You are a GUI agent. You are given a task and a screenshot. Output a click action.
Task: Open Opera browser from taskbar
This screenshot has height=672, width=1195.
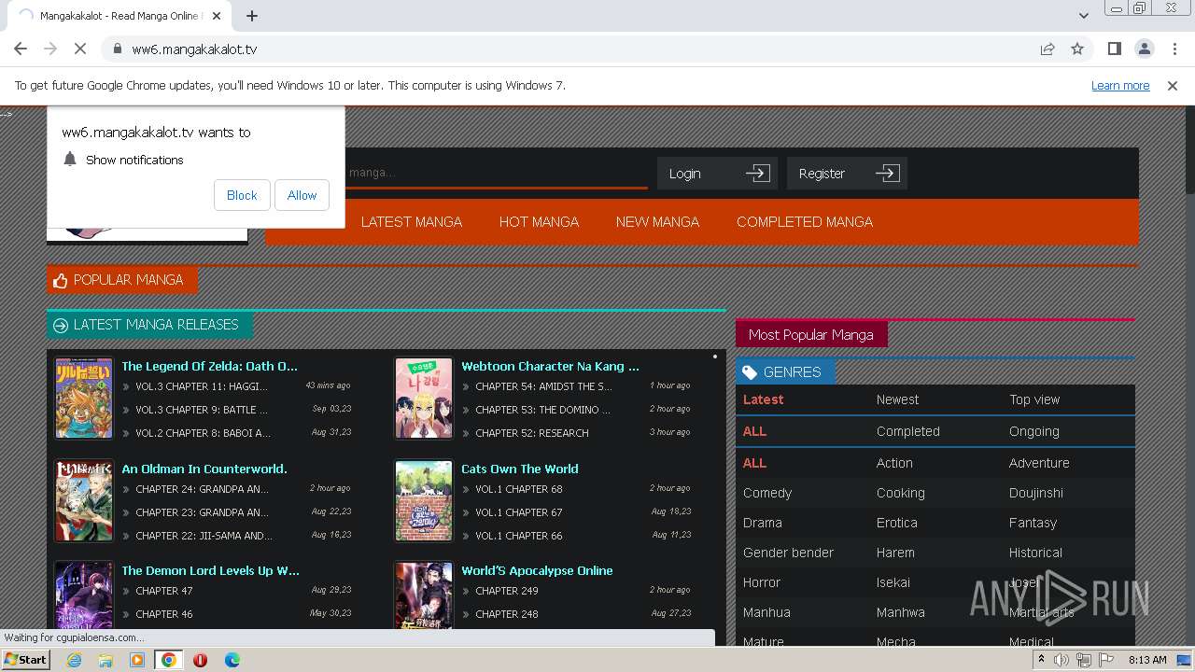coord(200,660)
